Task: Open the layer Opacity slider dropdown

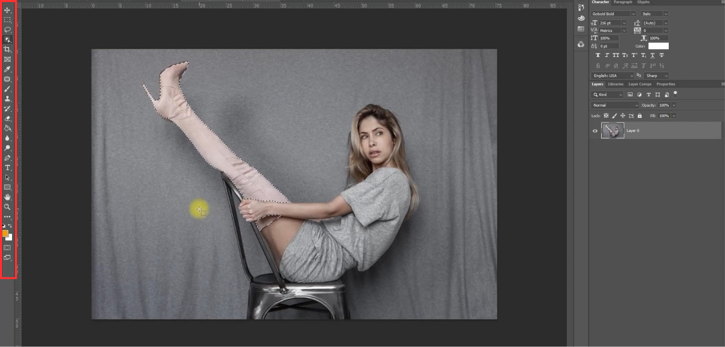Action: [x=673, y=105]
